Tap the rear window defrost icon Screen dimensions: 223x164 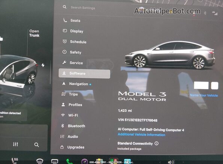(55, 161)
